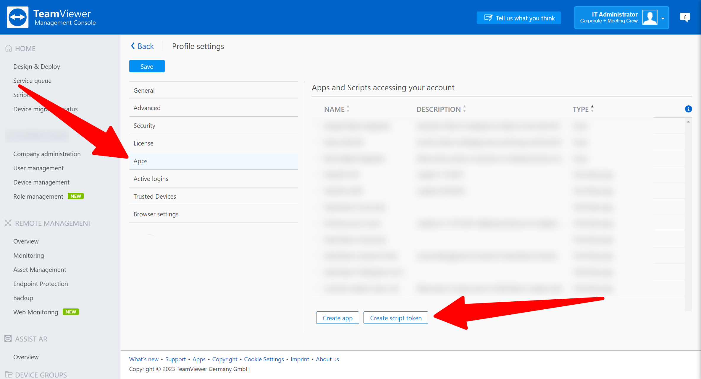Open the notifications chat bubble icon
The height and width of the screenshot is (379, 701).
[685, 17]
